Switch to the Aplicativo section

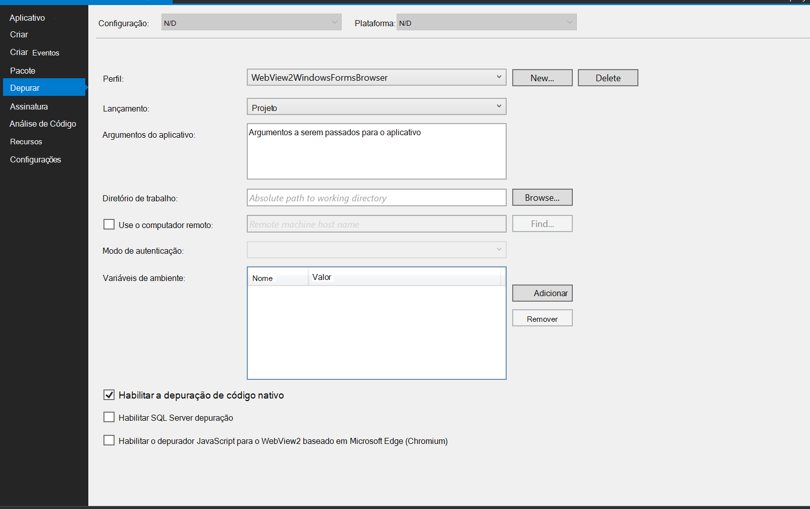point(27,17)
